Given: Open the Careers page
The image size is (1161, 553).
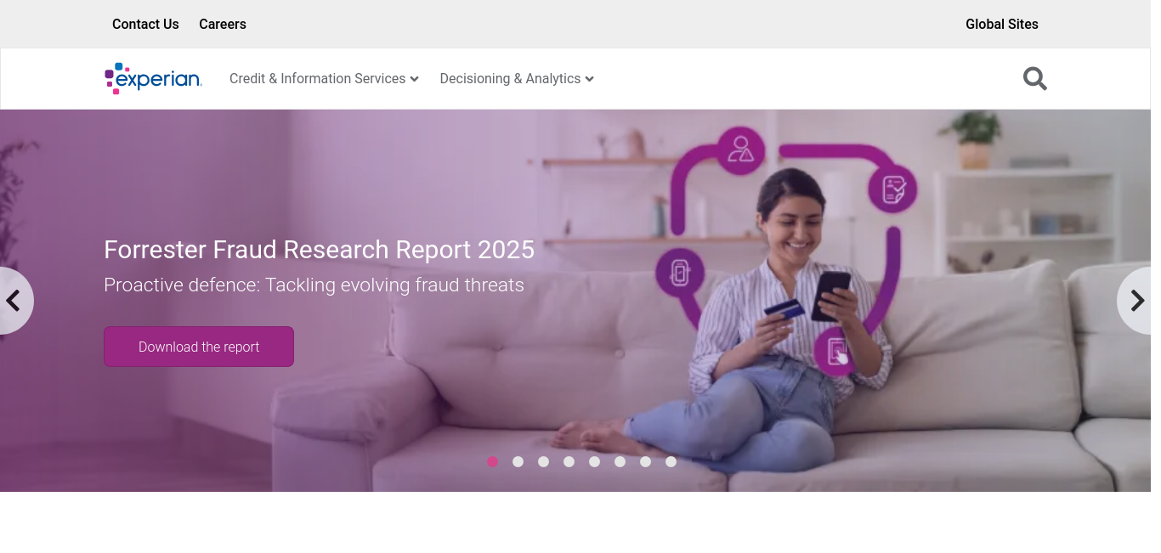Looking at the screenshot, I should click(223, 24).
